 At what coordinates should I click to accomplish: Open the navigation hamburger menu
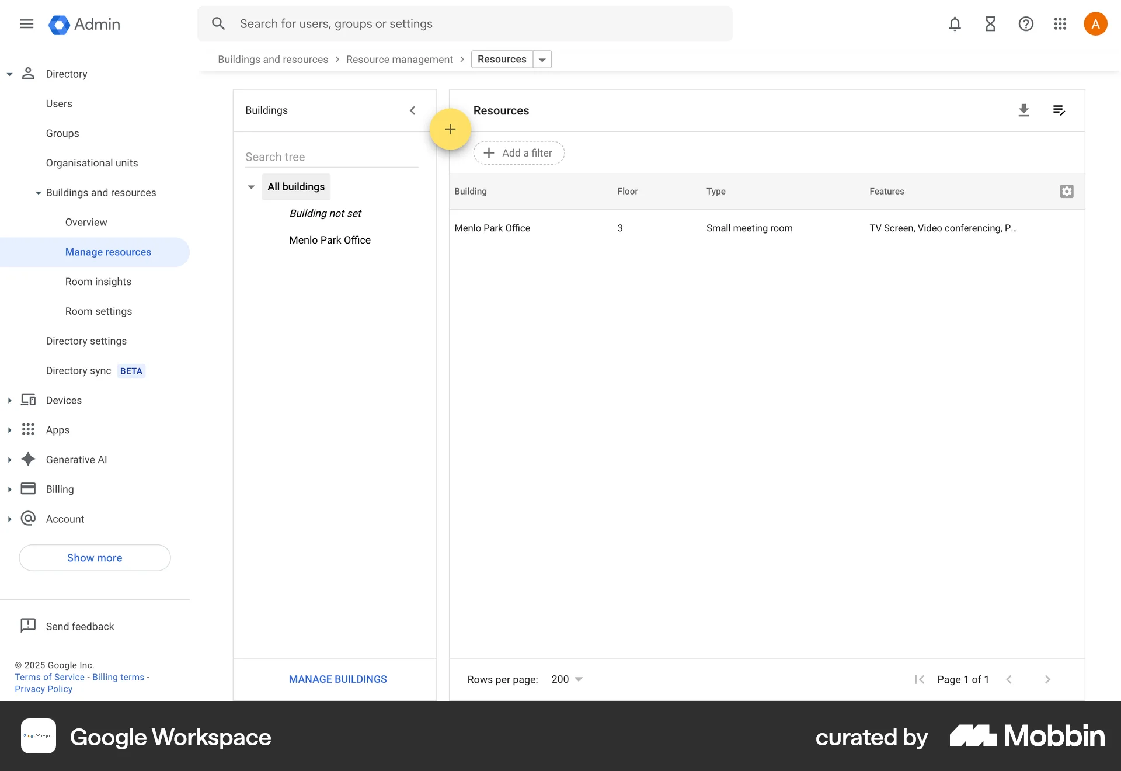(26, 24)
